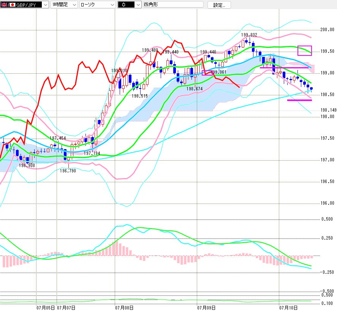Click the UK/Japan flag pair icon
This screenshot has height=311, width=337.
pos(8,5)
